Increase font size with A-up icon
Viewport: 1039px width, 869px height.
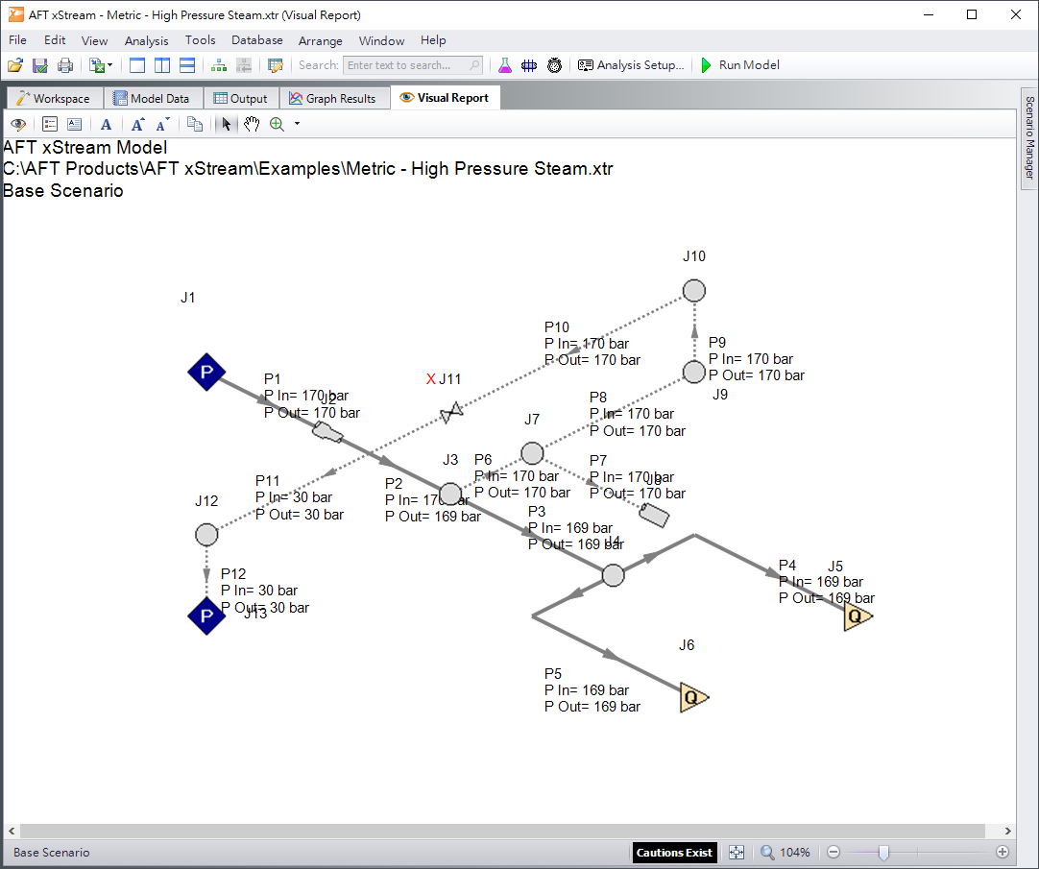[x=137, y=124]
